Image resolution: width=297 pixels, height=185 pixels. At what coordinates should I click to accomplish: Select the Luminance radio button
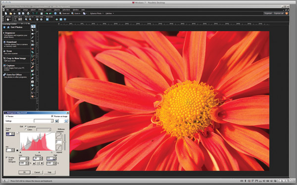click(x=26, y=126)
